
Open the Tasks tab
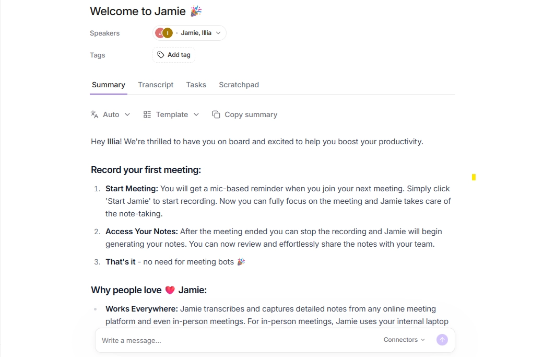(196, 85)
